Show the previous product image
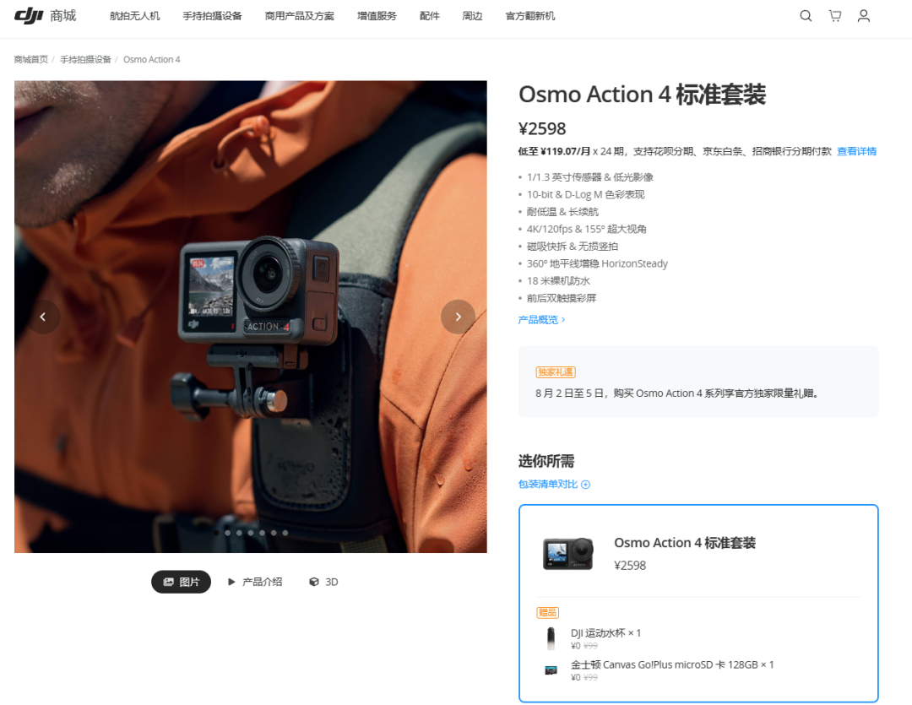Image resolution: width=912 pixels, height=705 pixels. click(43, 317)
